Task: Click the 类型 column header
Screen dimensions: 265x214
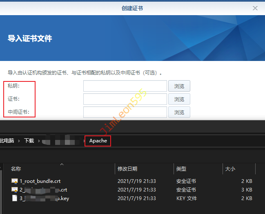Action: tap(181, 169)
